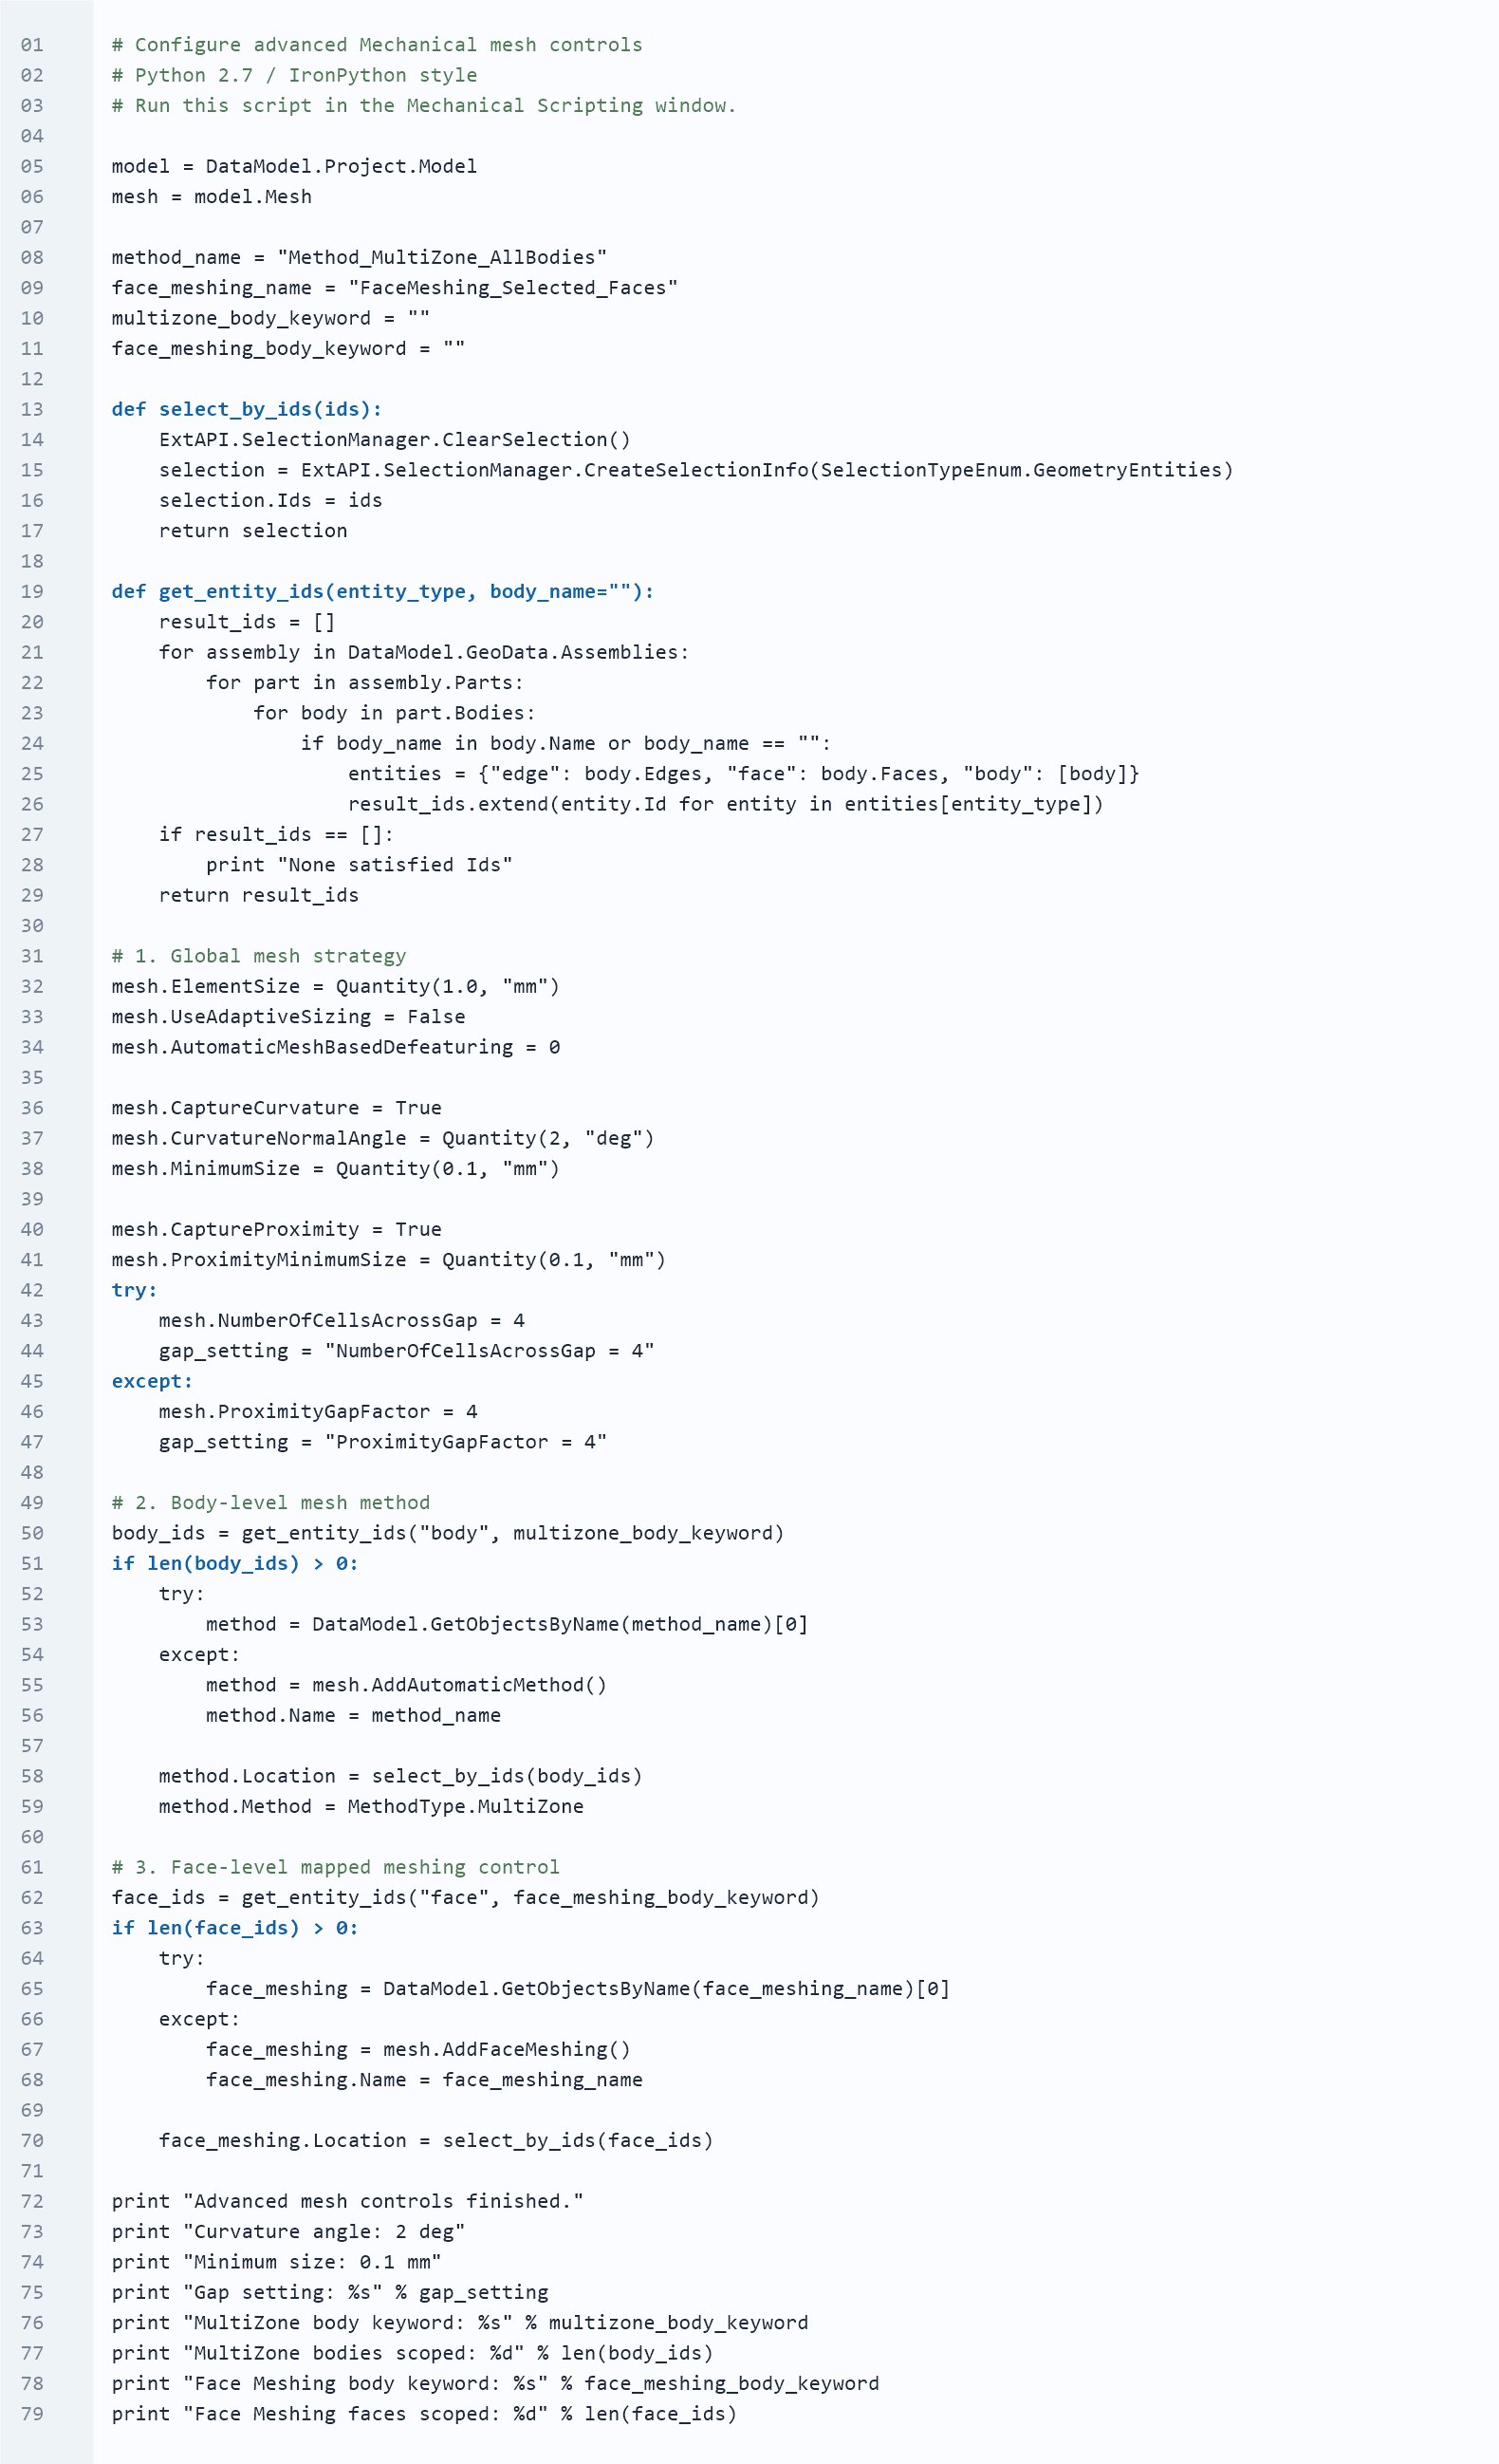This screenshot has width=1499, height=2464.
Task: Click the "def select_by_ids(ids):" definition
Action: point(247,409)
